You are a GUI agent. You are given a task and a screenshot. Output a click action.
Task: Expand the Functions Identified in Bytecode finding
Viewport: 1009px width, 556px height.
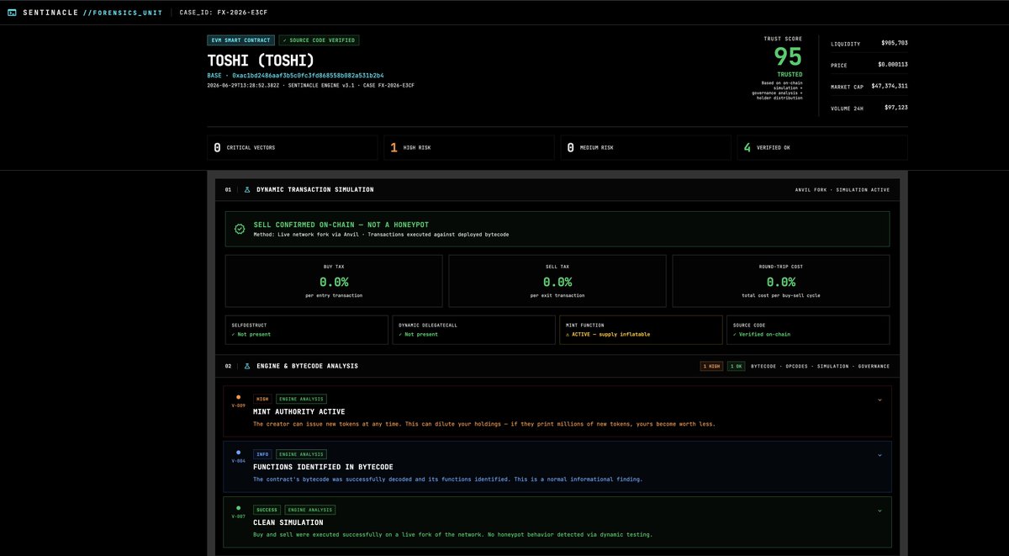tap(880, 455)
